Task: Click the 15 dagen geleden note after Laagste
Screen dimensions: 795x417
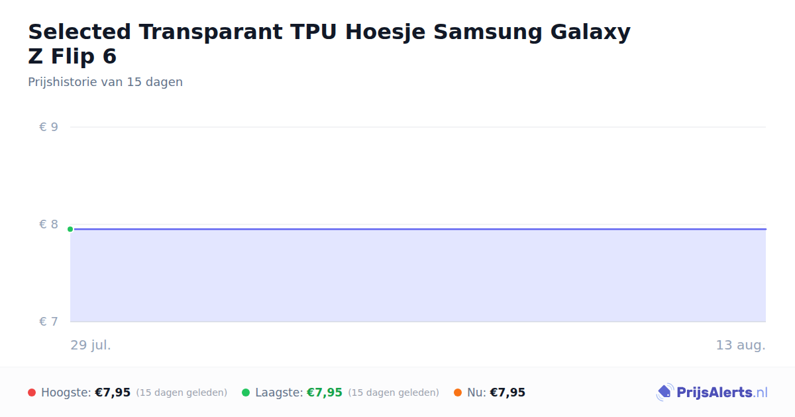Action: (x=394, y=393)
